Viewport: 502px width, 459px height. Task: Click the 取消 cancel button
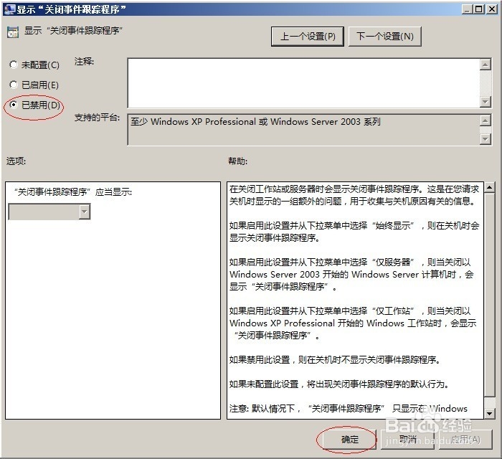click(407, 440)
